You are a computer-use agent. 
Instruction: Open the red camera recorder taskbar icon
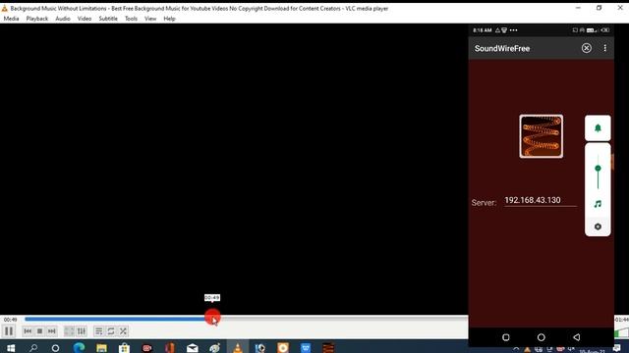click(x=146, y=348)
